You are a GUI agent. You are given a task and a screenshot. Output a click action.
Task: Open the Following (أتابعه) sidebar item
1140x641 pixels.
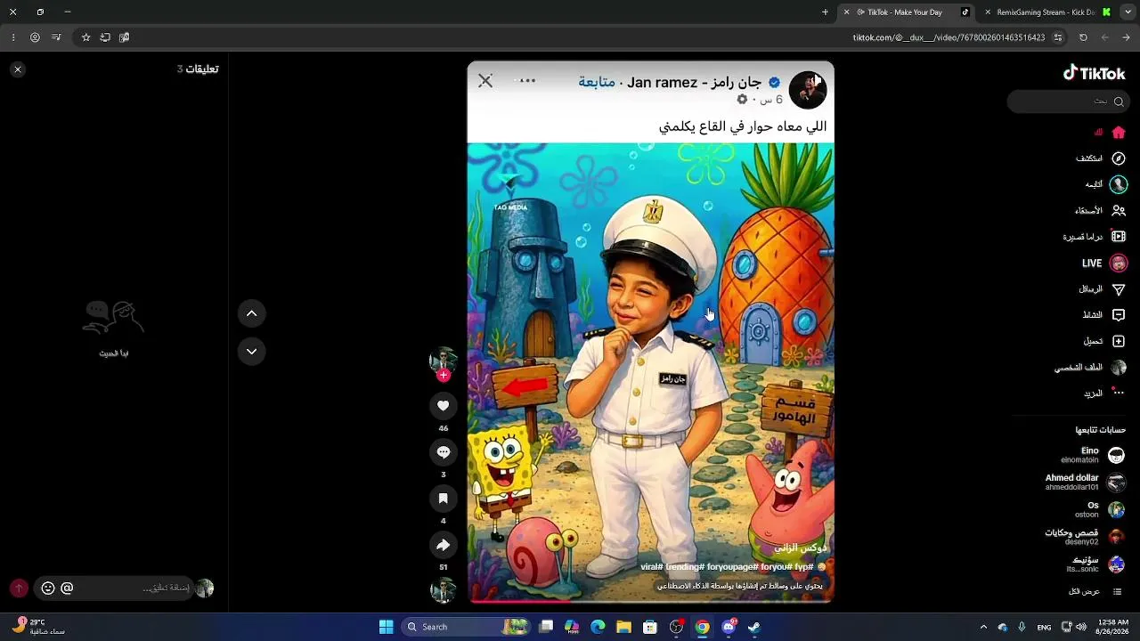pos(1105,184)
